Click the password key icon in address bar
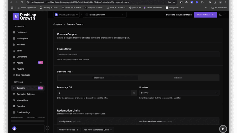The width and height of the screenshot is (237, 133). 169,2
